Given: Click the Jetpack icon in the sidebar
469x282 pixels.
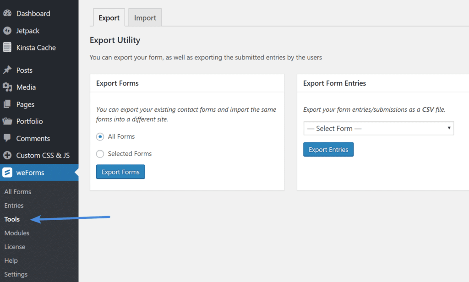Looking at the screenshot, I should [7, 30].
